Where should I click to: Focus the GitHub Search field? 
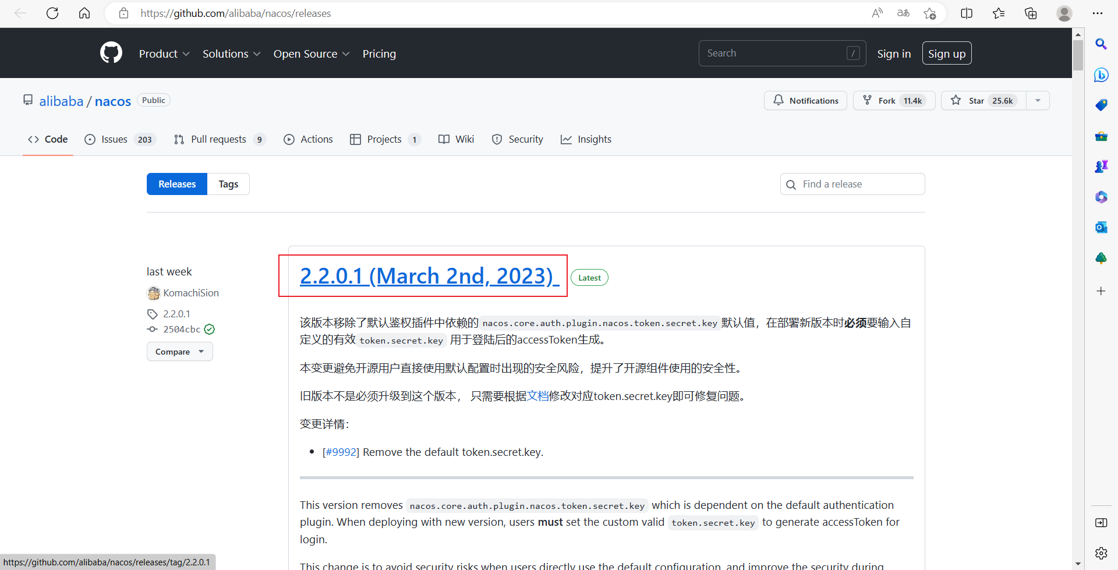[782, 53]
